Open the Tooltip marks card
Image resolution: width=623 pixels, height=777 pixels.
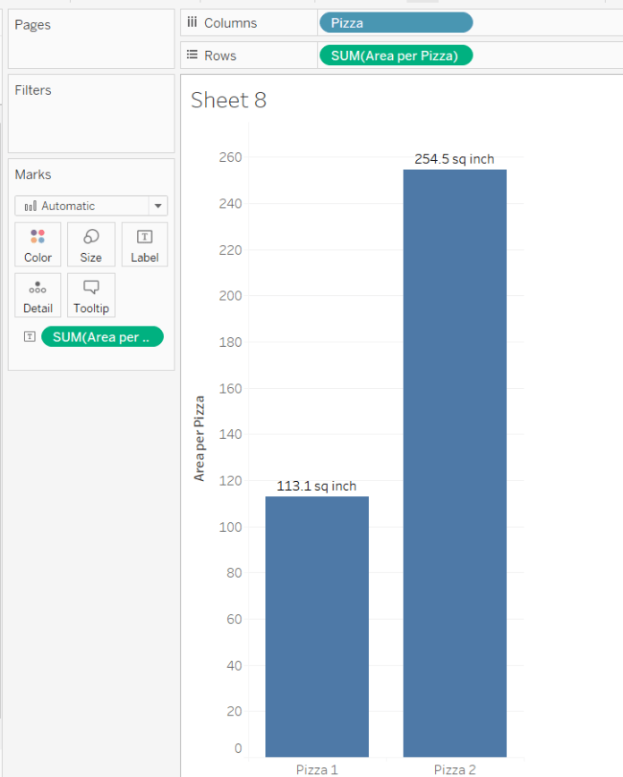90,295
